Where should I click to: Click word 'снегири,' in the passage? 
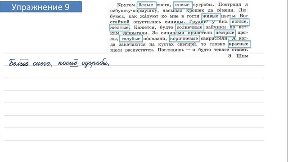tap(187, 44)
